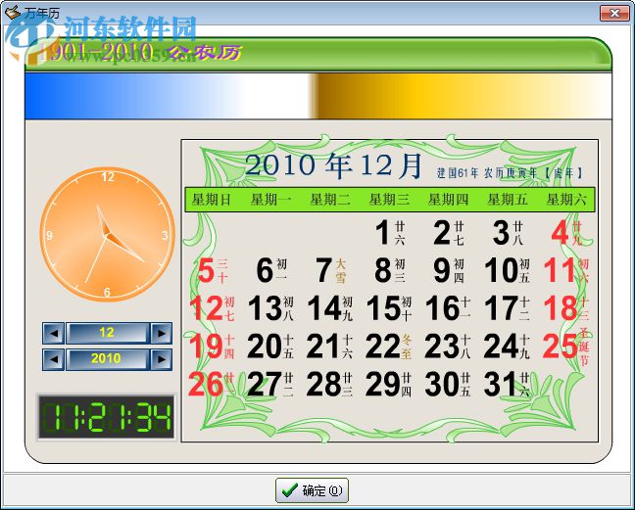
Task: Click the 公农历 banner title text
Action: [x=205, y=53]
